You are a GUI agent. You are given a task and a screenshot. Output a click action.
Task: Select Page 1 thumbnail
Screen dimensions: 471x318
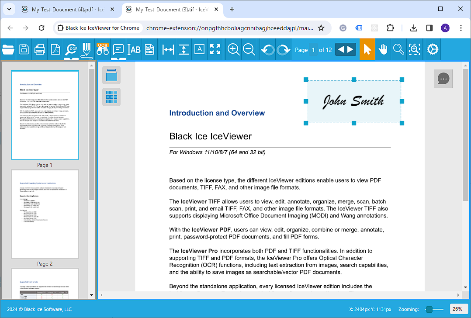(45, 115)
